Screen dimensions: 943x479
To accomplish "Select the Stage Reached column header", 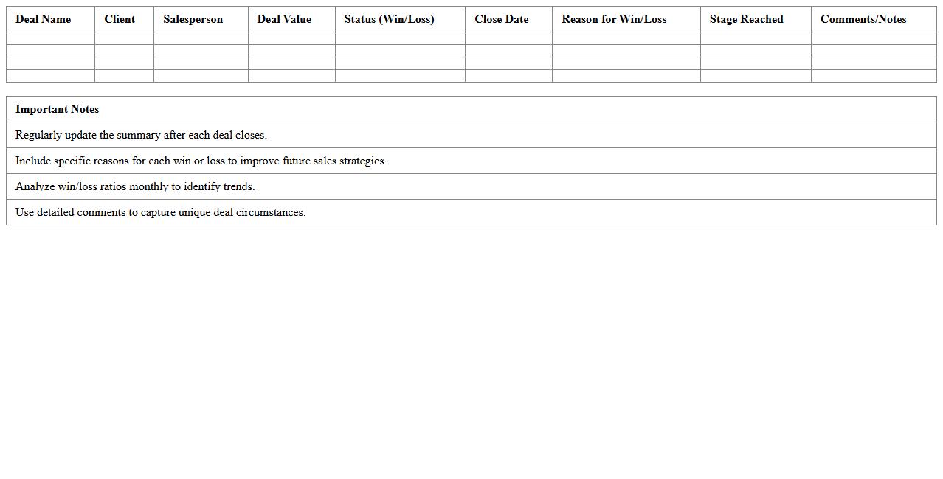I will 746,19.
